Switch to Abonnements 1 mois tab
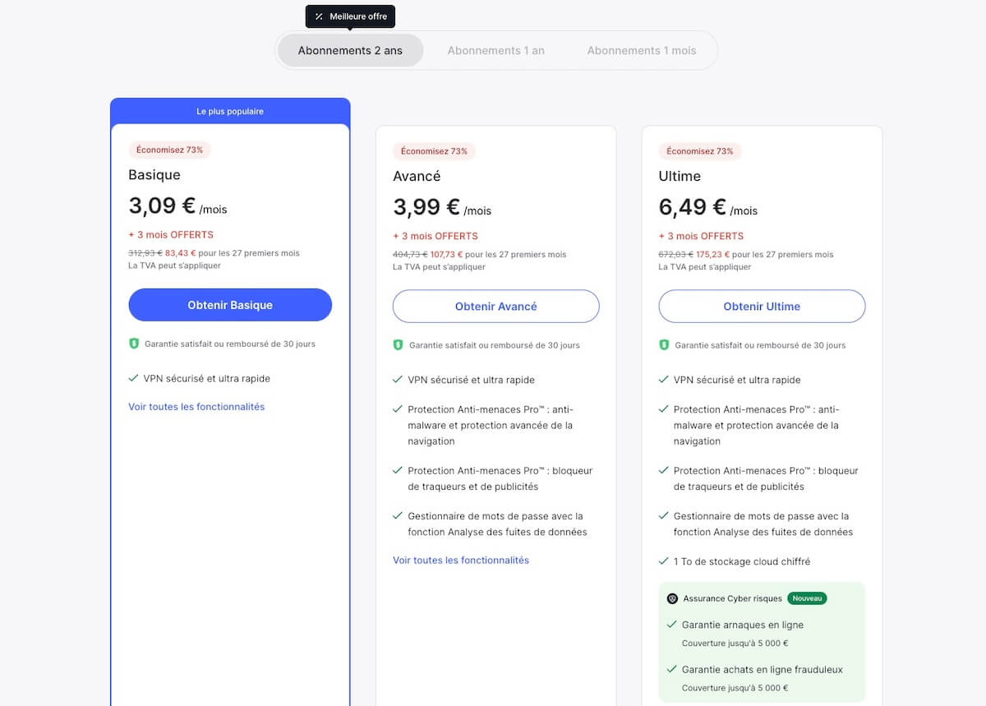This screenshot has height=706, width=986. pos(642,50)
